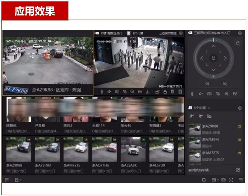Expand the 实时抓拍车辆 panel

point(238,170)
